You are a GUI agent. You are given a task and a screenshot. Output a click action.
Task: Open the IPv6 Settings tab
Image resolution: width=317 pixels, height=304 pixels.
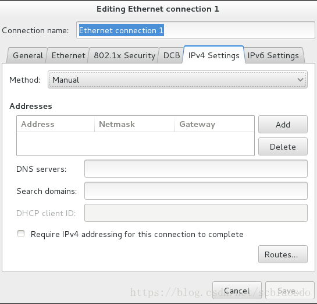(273, 55)
